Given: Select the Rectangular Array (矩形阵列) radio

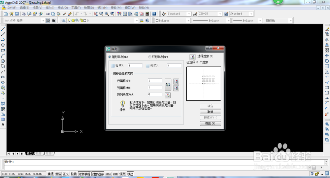Looking at the screenshot, I should point(110,57).
